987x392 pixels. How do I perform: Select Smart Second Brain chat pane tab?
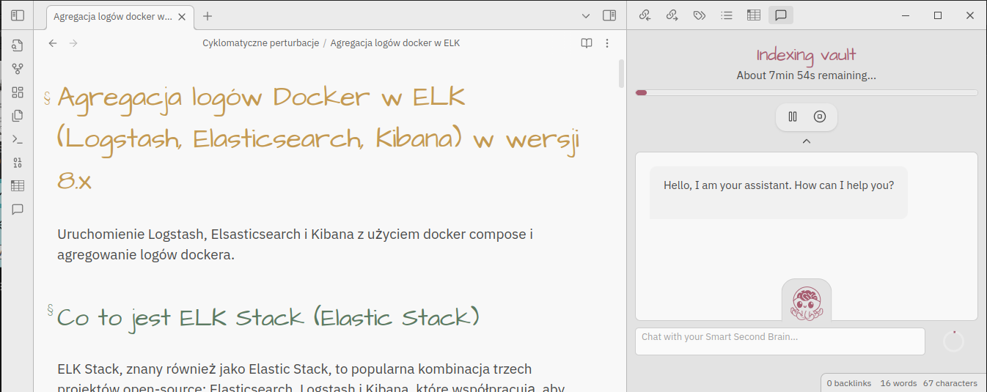click(x=781, y=15)
